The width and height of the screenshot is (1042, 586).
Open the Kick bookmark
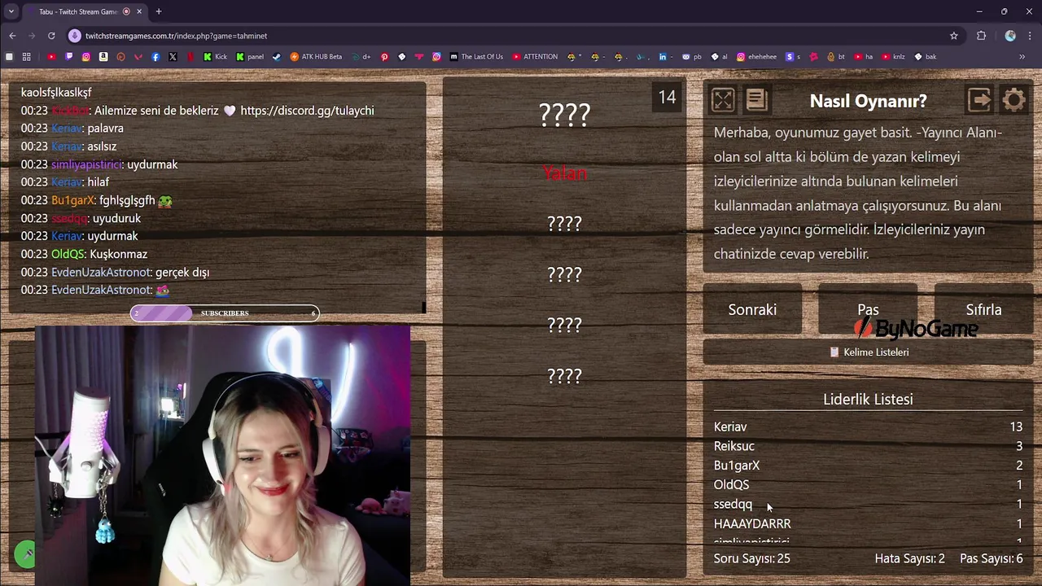(x=215, y=57)
